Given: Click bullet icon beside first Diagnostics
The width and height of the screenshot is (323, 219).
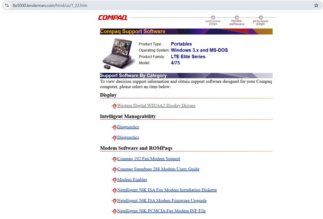Looking at the screenshot, I should pos(114,127).
